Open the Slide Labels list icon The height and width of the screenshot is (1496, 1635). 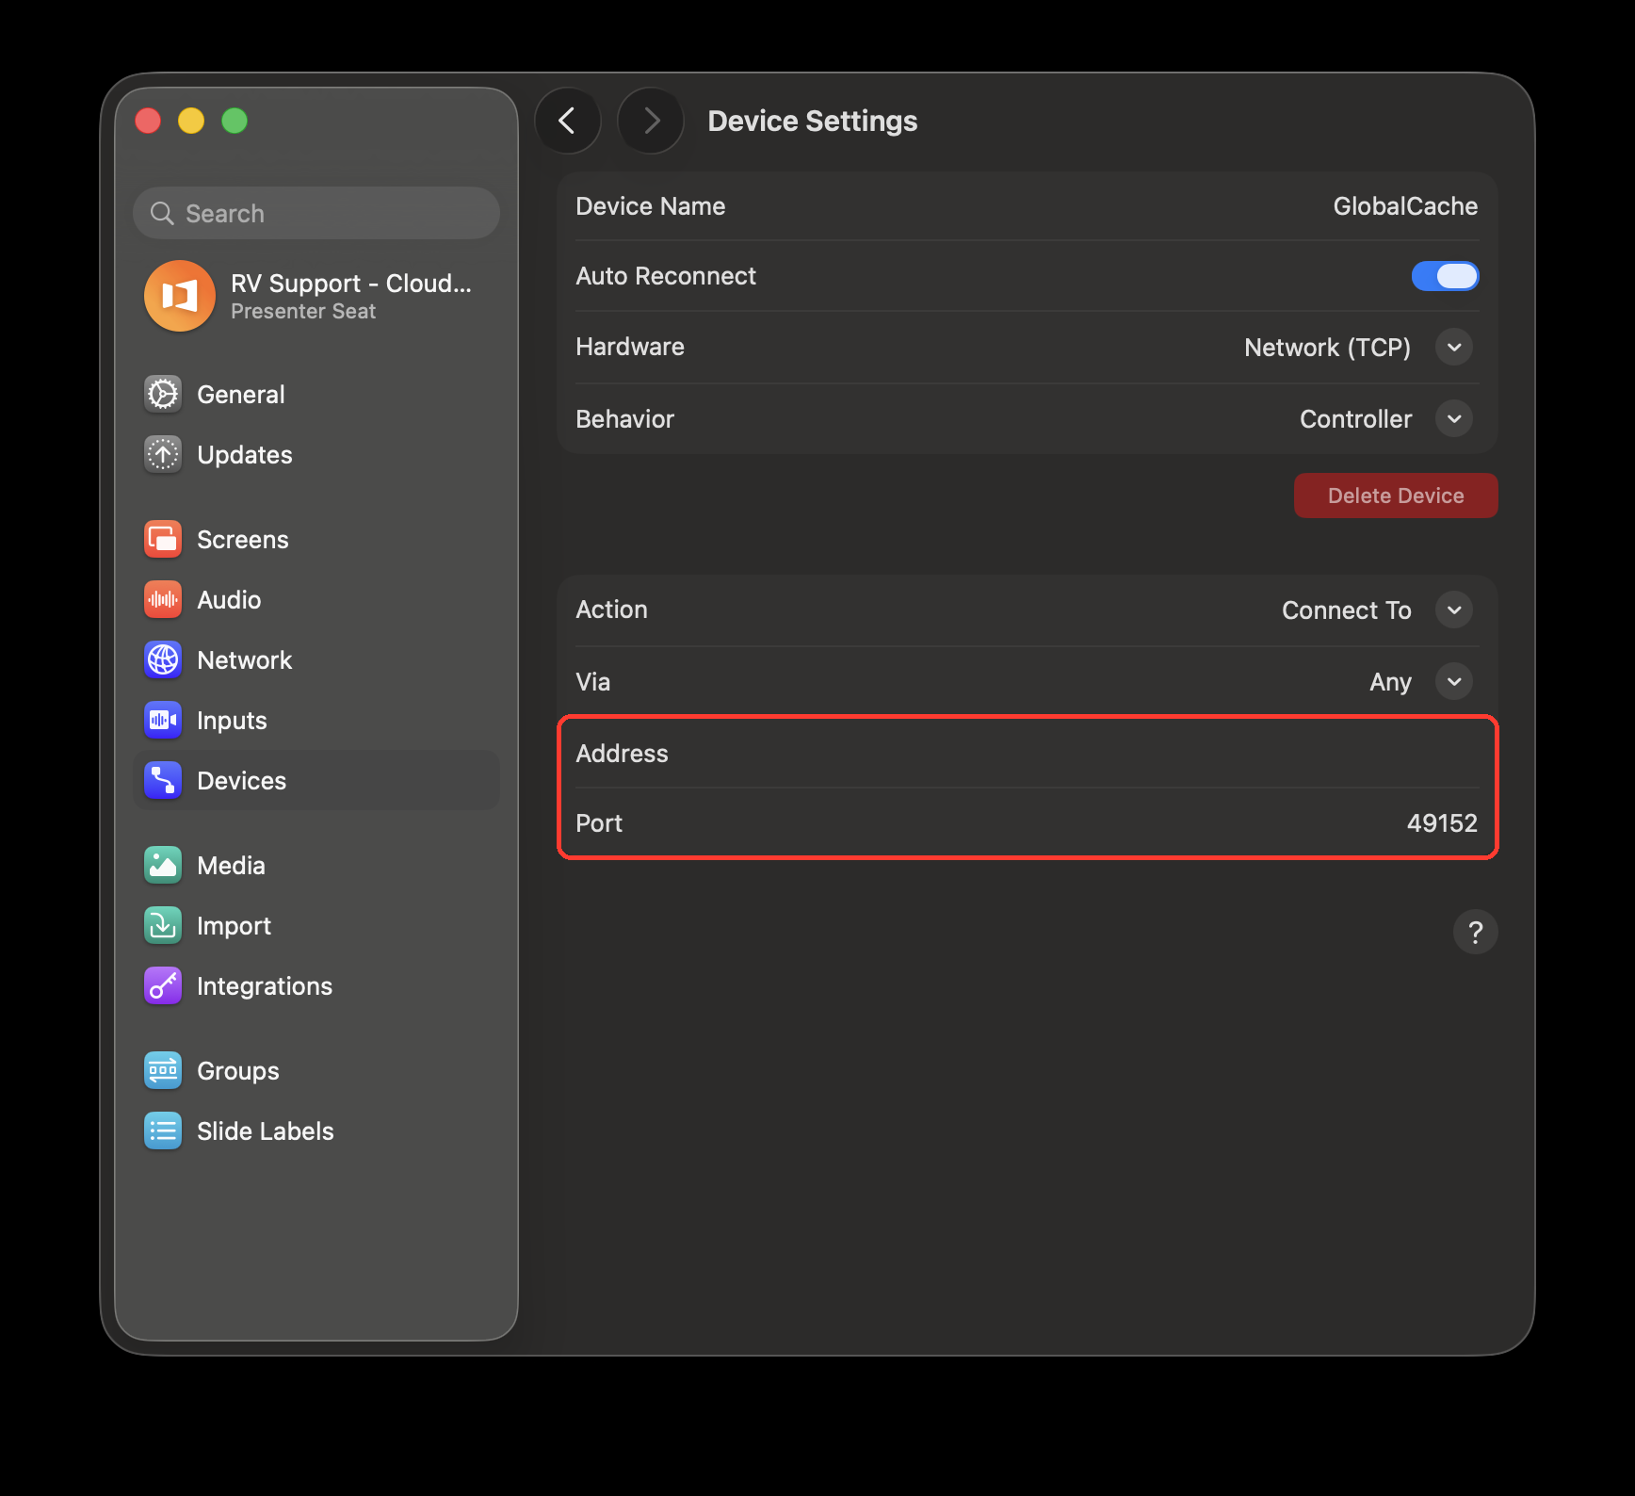163,1130
